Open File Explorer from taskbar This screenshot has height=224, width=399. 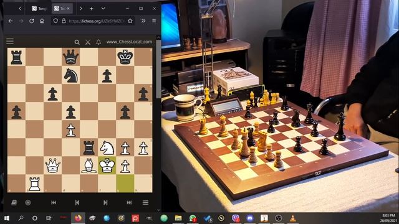(178, 218)
